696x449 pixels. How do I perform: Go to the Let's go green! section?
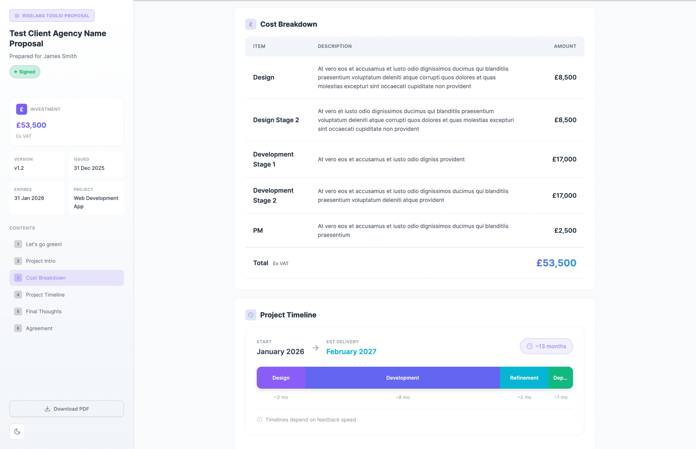coord(44,244)
